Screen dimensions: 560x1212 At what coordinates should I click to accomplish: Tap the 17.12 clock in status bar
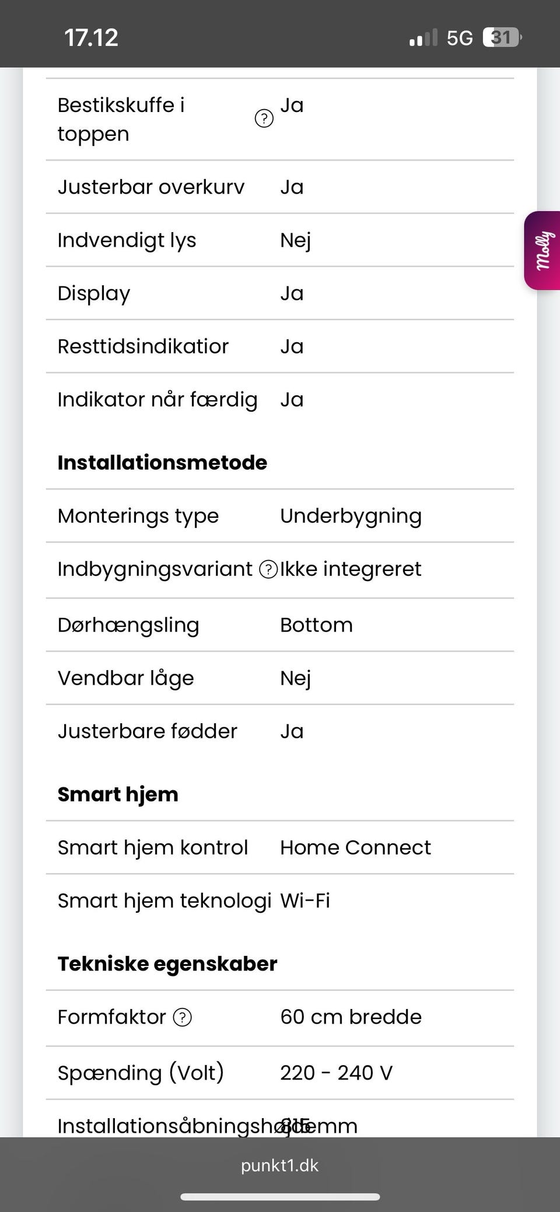[x=91, y=38]
